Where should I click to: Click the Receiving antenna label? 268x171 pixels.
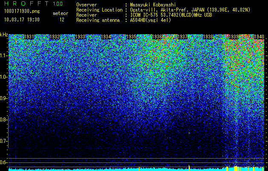pyautogui.click(x=98, y=20)
